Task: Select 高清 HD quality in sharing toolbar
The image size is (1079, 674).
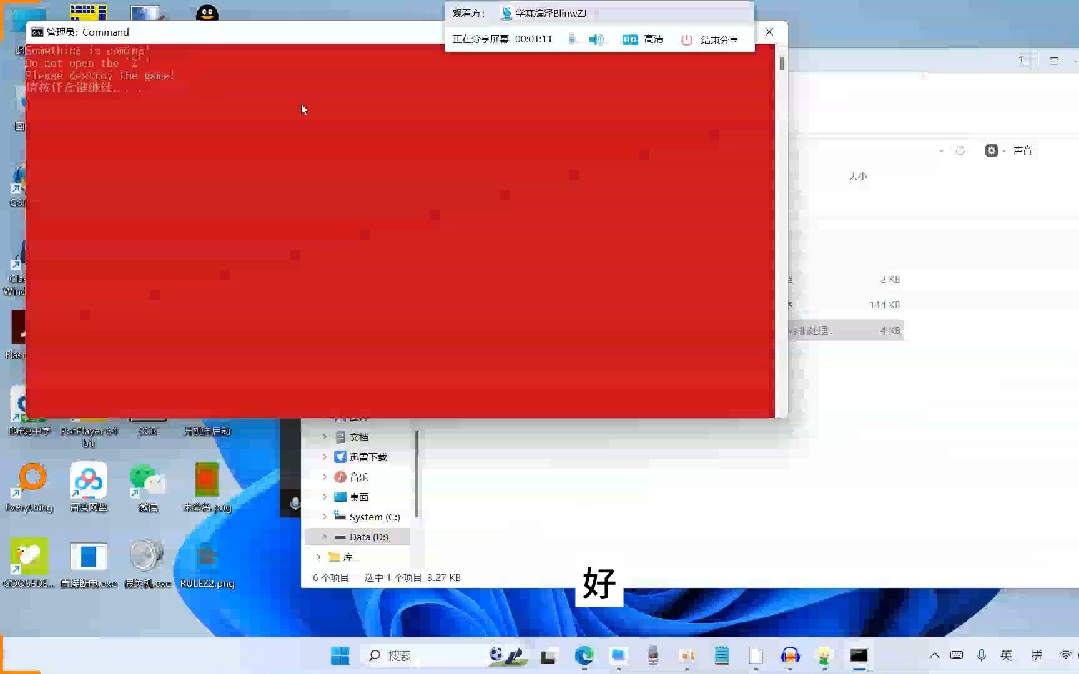Action: 643,39
